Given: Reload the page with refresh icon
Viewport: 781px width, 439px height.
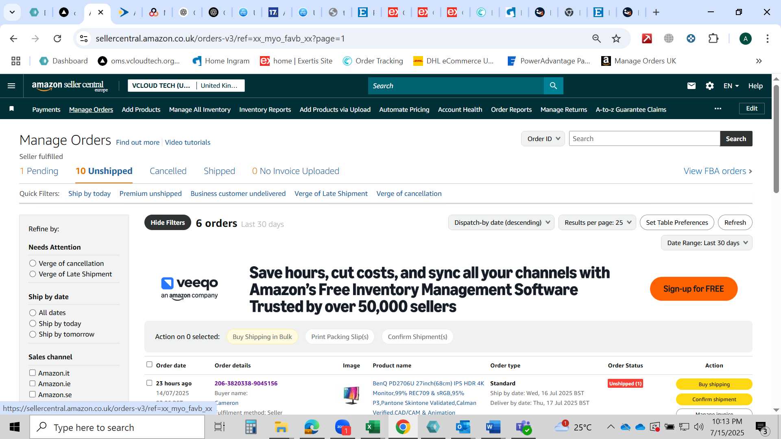Looking at the screenshot, I should click(x=57, y=39).
